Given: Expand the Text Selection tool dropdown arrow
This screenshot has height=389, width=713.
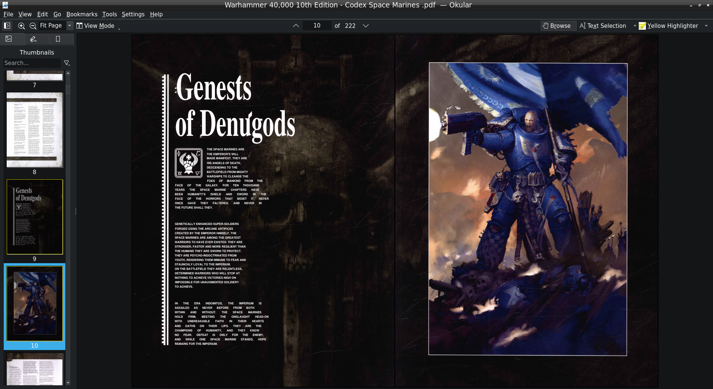Looking at the screenshot, I should point(635,26).
